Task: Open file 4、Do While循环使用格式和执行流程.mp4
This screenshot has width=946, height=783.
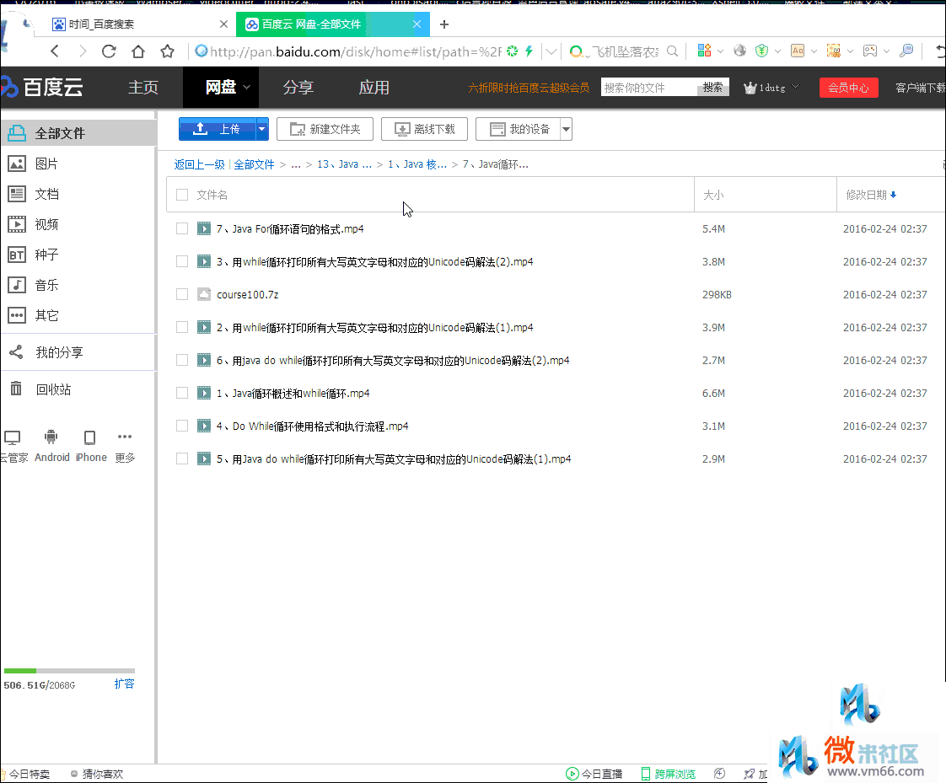Action: [x=313, y=426]
